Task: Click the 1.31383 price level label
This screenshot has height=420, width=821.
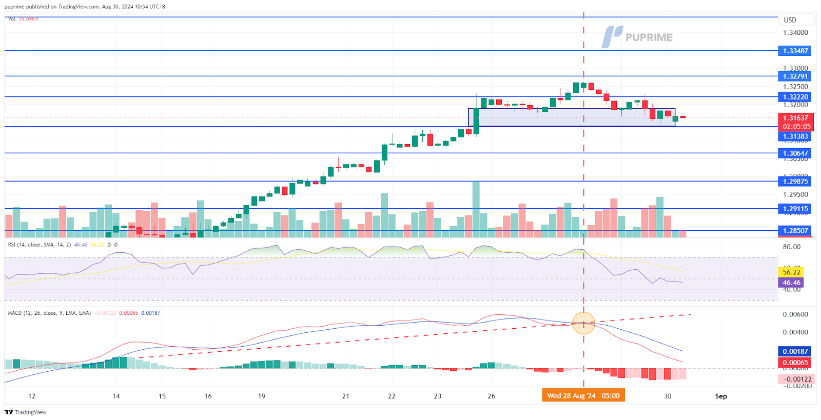Action: click(795, 136)
